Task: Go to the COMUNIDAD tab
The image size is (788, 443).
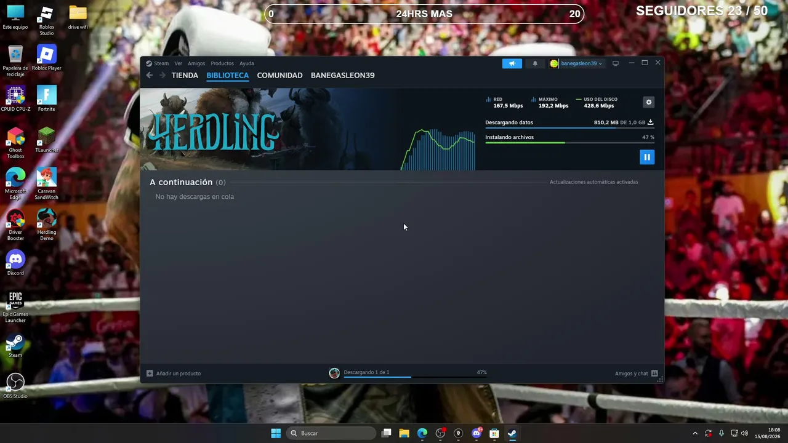Action: (x=279, y=75)
